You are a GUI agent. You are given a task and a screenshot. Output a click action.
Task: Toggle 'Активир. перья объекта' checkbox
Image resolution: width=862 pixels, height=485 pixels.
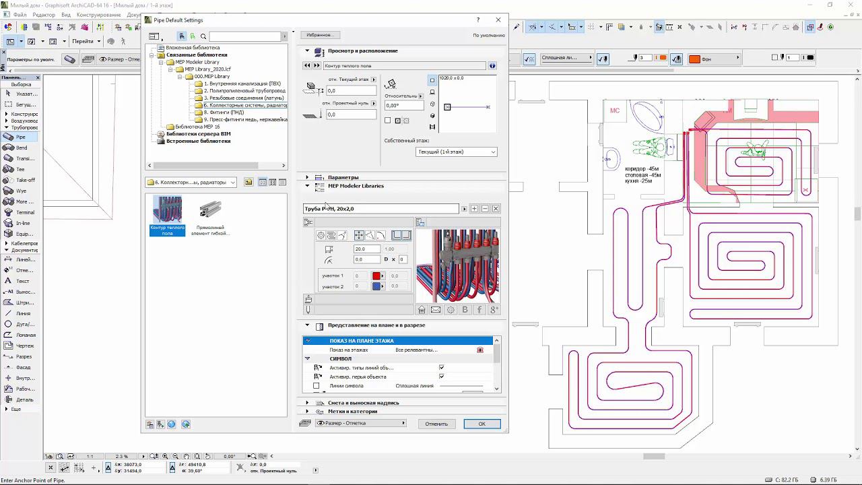(x=441, y=377)
